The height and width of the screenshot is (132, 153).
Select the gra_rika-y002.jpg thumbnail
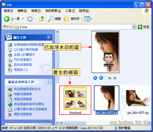107,98
